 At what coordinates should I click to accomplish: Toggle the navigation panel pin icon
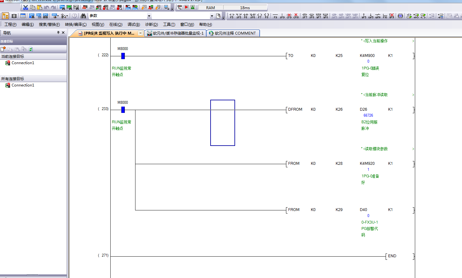coord(58,33)
